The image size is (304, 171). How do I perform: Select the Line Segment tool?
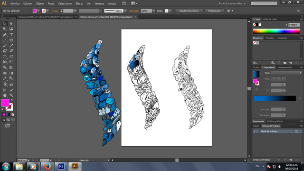click(x=5, y=40)
